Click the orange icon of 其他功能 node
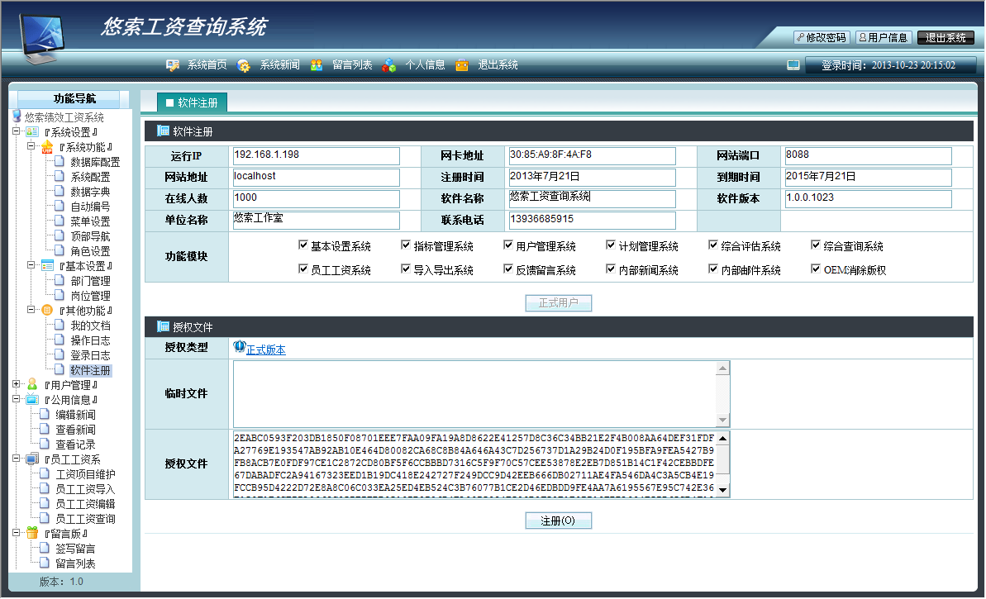The image size is (986, 599). click(47, 310)
